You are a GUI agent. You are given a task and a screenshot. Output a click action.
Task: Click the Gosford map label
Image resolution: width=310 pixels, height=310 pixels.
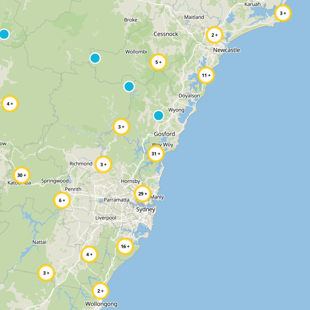[164, 134]
